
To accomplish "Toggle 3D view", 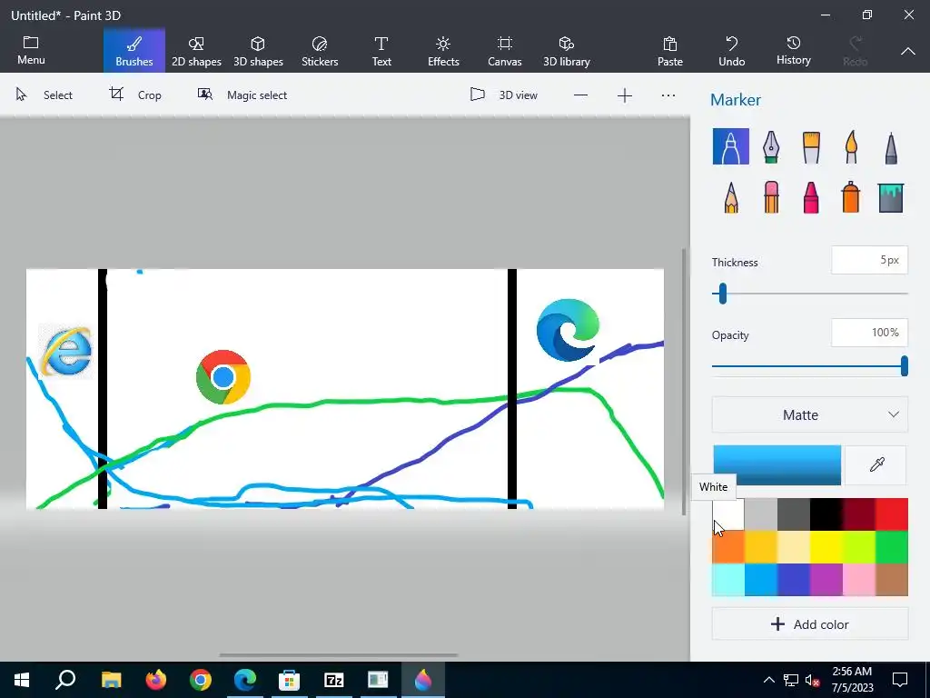I will (x=503, y=95).
